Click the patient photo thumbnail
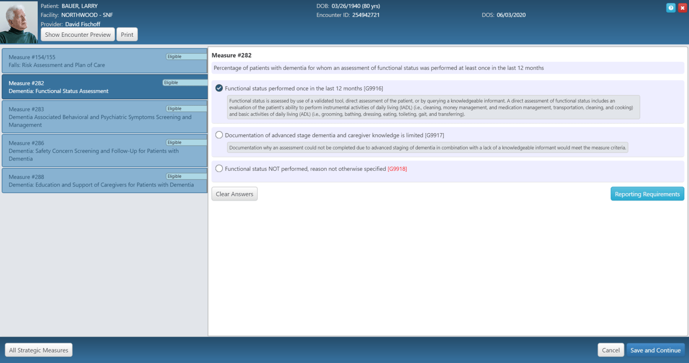This screenshot has width=689, height=363. tap(19, 22)
